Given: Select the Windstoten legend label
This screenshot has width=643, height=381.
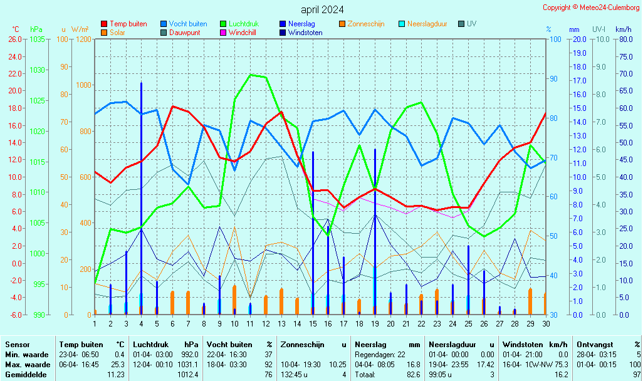Looking at the screenshot, I should 305,33.
